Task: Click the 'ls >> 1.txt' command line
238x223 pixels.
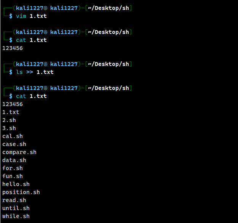Action: pos(35,72)
